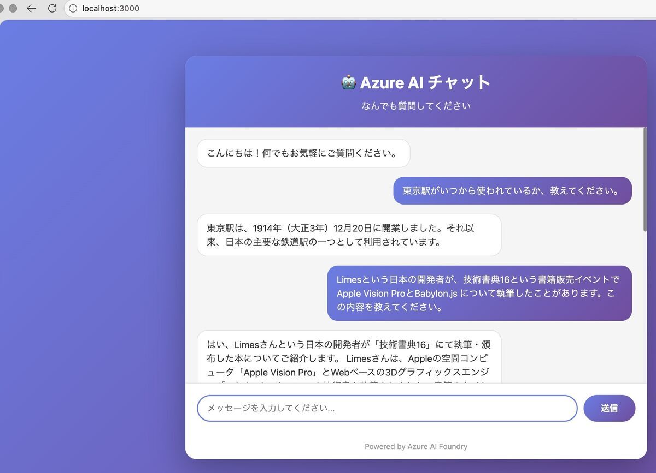
Task: Click the reply about 1914年 開業
Action: pos(349,235)
